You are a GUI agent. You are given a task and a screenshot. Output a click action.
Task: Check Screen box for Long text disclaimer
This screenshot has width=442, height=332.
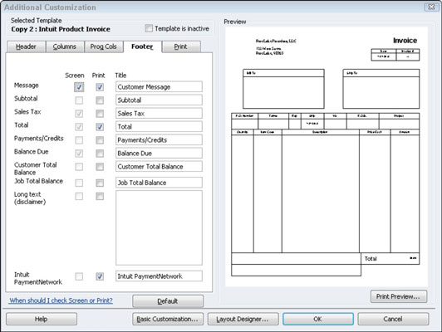pyautogui.click(x=79, y=196)
